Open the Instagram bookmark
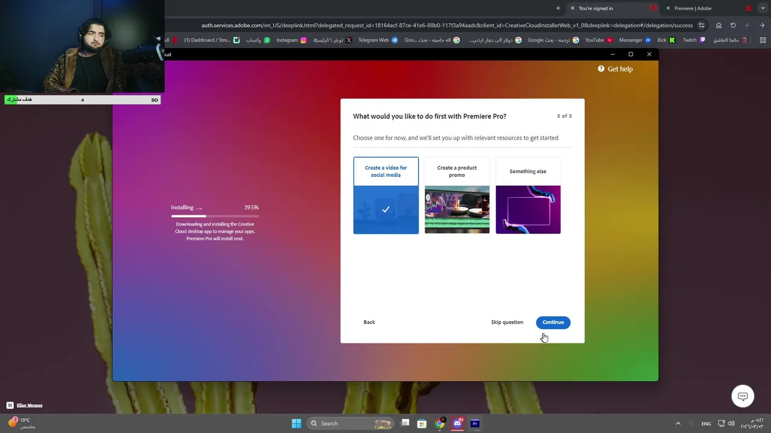This screenshot has width=771, height=433. [x=292, y=40]
